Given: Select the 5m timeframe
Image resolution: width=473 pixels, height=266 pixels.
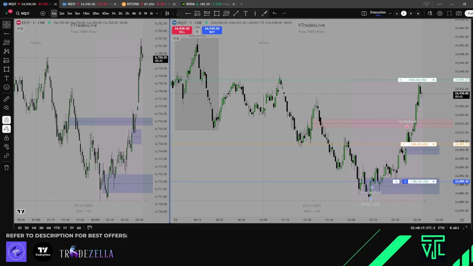Looking at the screenshot, I should (x=77, y=14).
